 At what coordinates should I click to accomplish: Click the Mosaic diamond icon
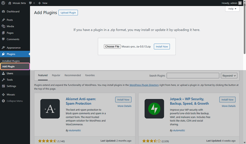3,94
